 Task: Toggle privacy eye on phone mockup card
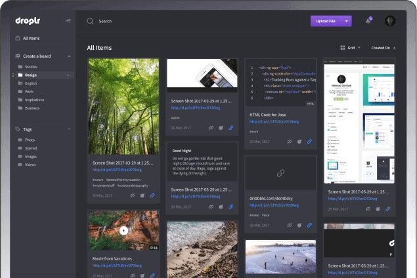[211, 128]
